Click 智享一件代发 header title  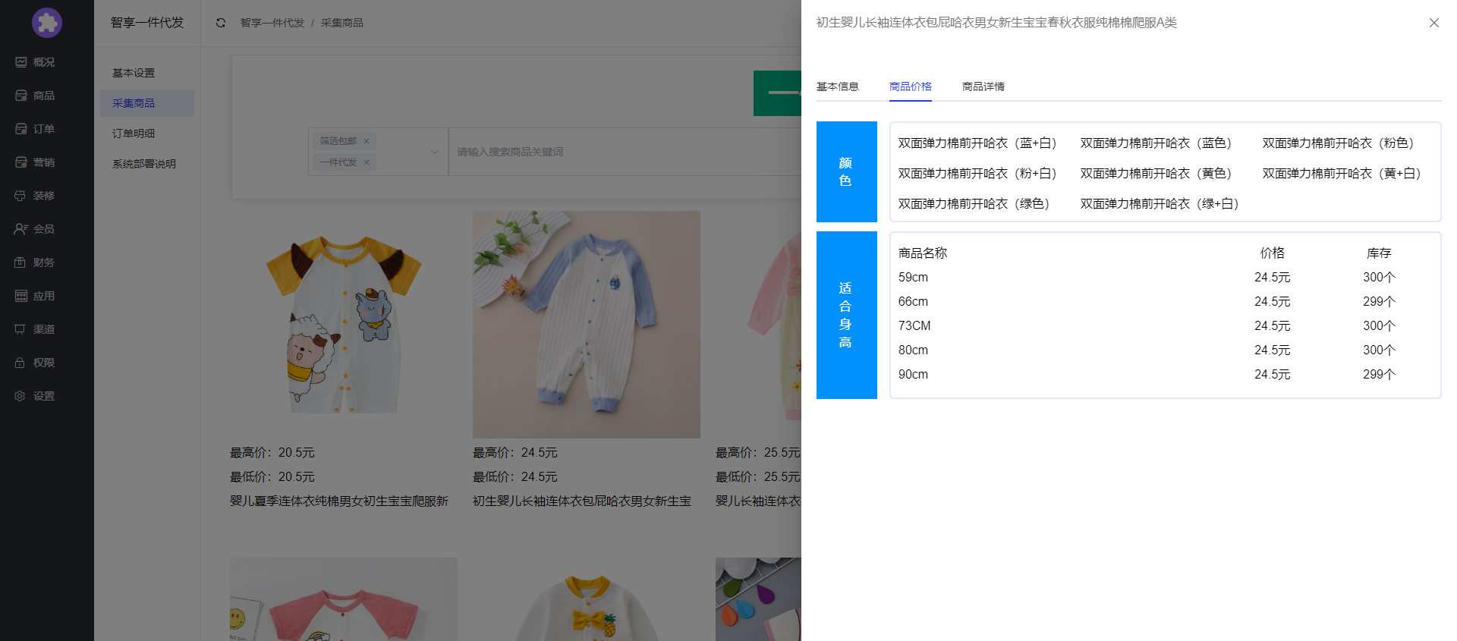pos(147,23)
